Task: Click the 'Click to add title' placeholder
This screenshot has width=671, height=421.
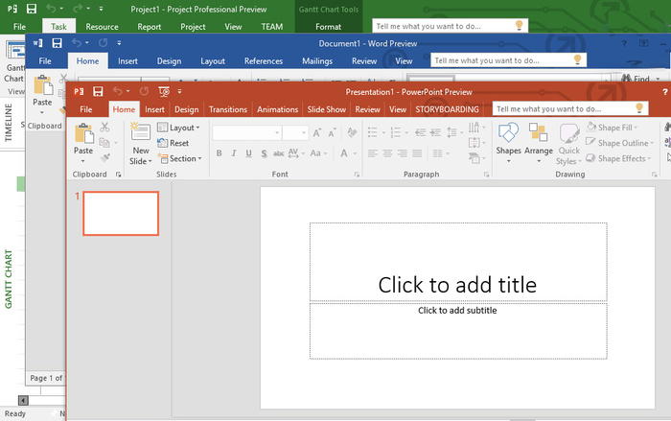Action: coord(457,284)
